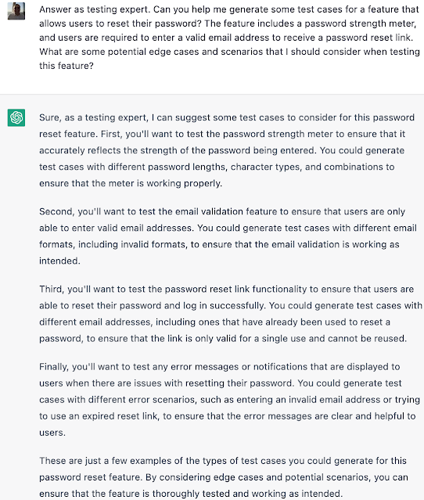
Task: Click the word 'users.' ending the fourth paragraph
Action: pos(52,433)
